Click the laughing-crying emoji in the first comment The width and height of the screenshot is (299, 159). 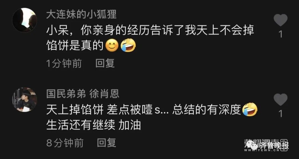[128, 45]
